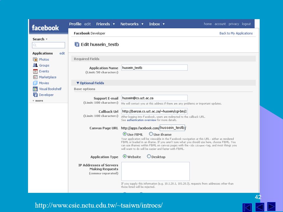283x212 pixels.
Task: Expand the more applications list
Action: click(x=38, y=101)
